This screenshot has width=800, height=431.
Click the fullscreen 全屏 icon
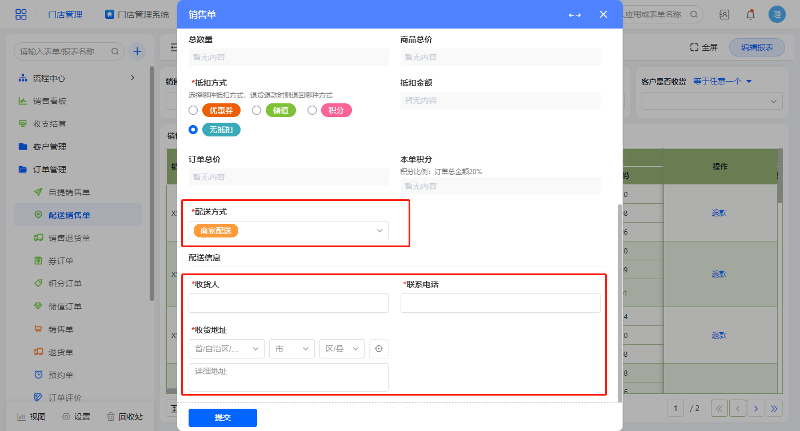click(x=694, y=48)
